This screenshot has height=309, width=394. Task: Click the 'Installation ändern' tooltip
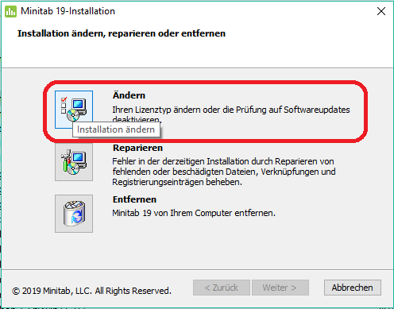pos(116,129)
